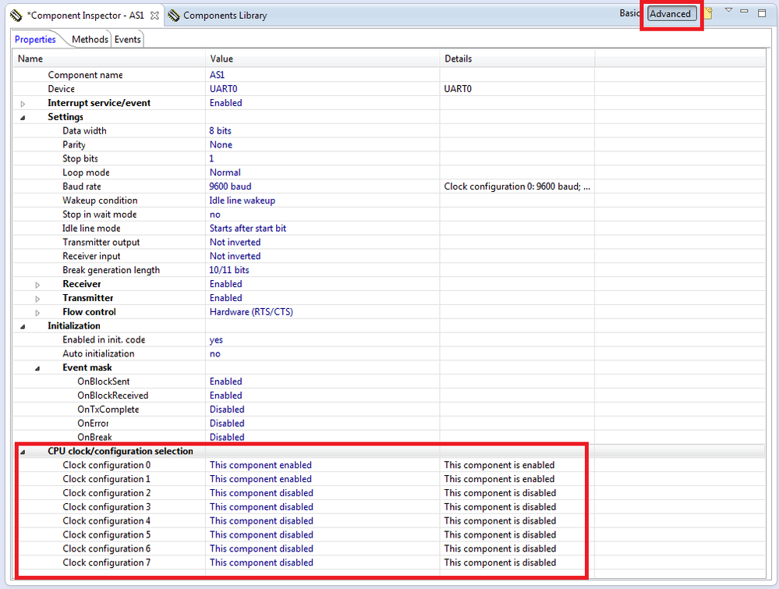The image size is (779, 589).
Task: Expand the Transmitter group
Action: coord(37,298)
